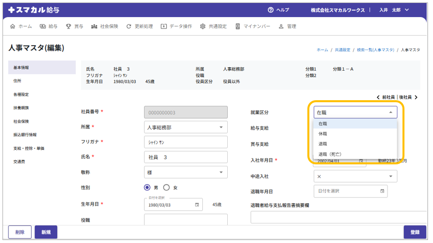The image size is (433, 243).
Task: Open the 賞与 bonus trophy menu
Action: coord(75,26)
